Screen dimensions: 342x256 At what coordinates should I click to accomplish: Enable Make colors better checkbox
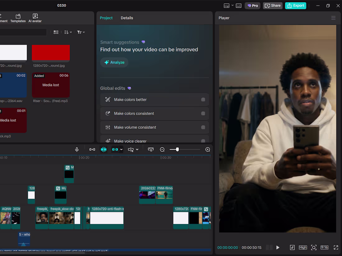tap(203, 100)
